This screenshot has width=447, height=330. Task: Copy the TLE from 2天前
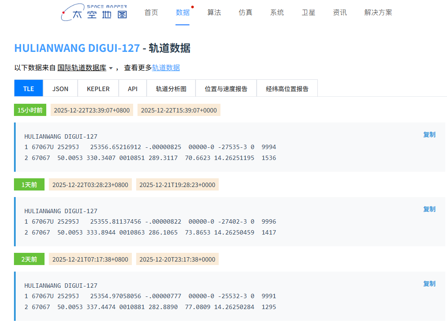429,284
